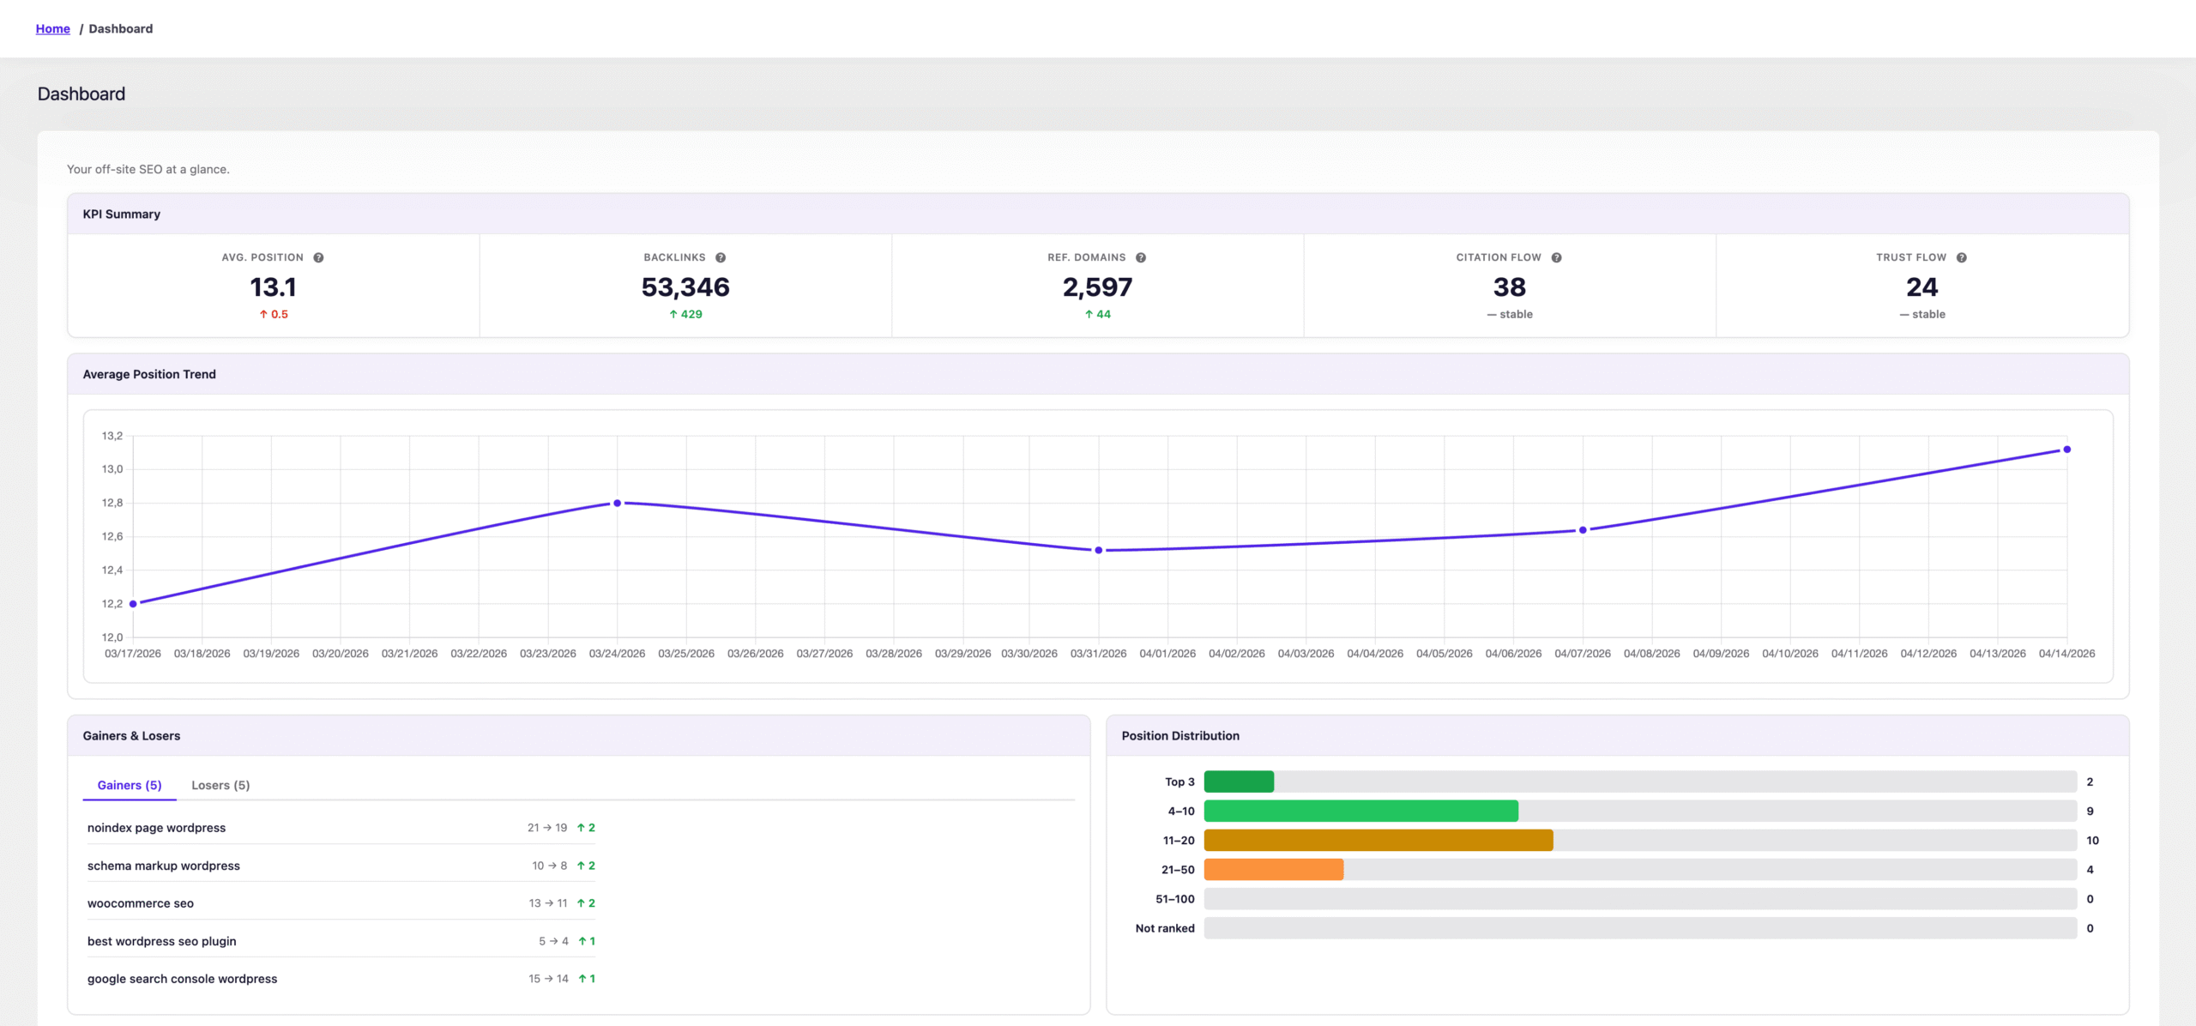
Task: Click the Avg. Position help icon
Action: 318,257
